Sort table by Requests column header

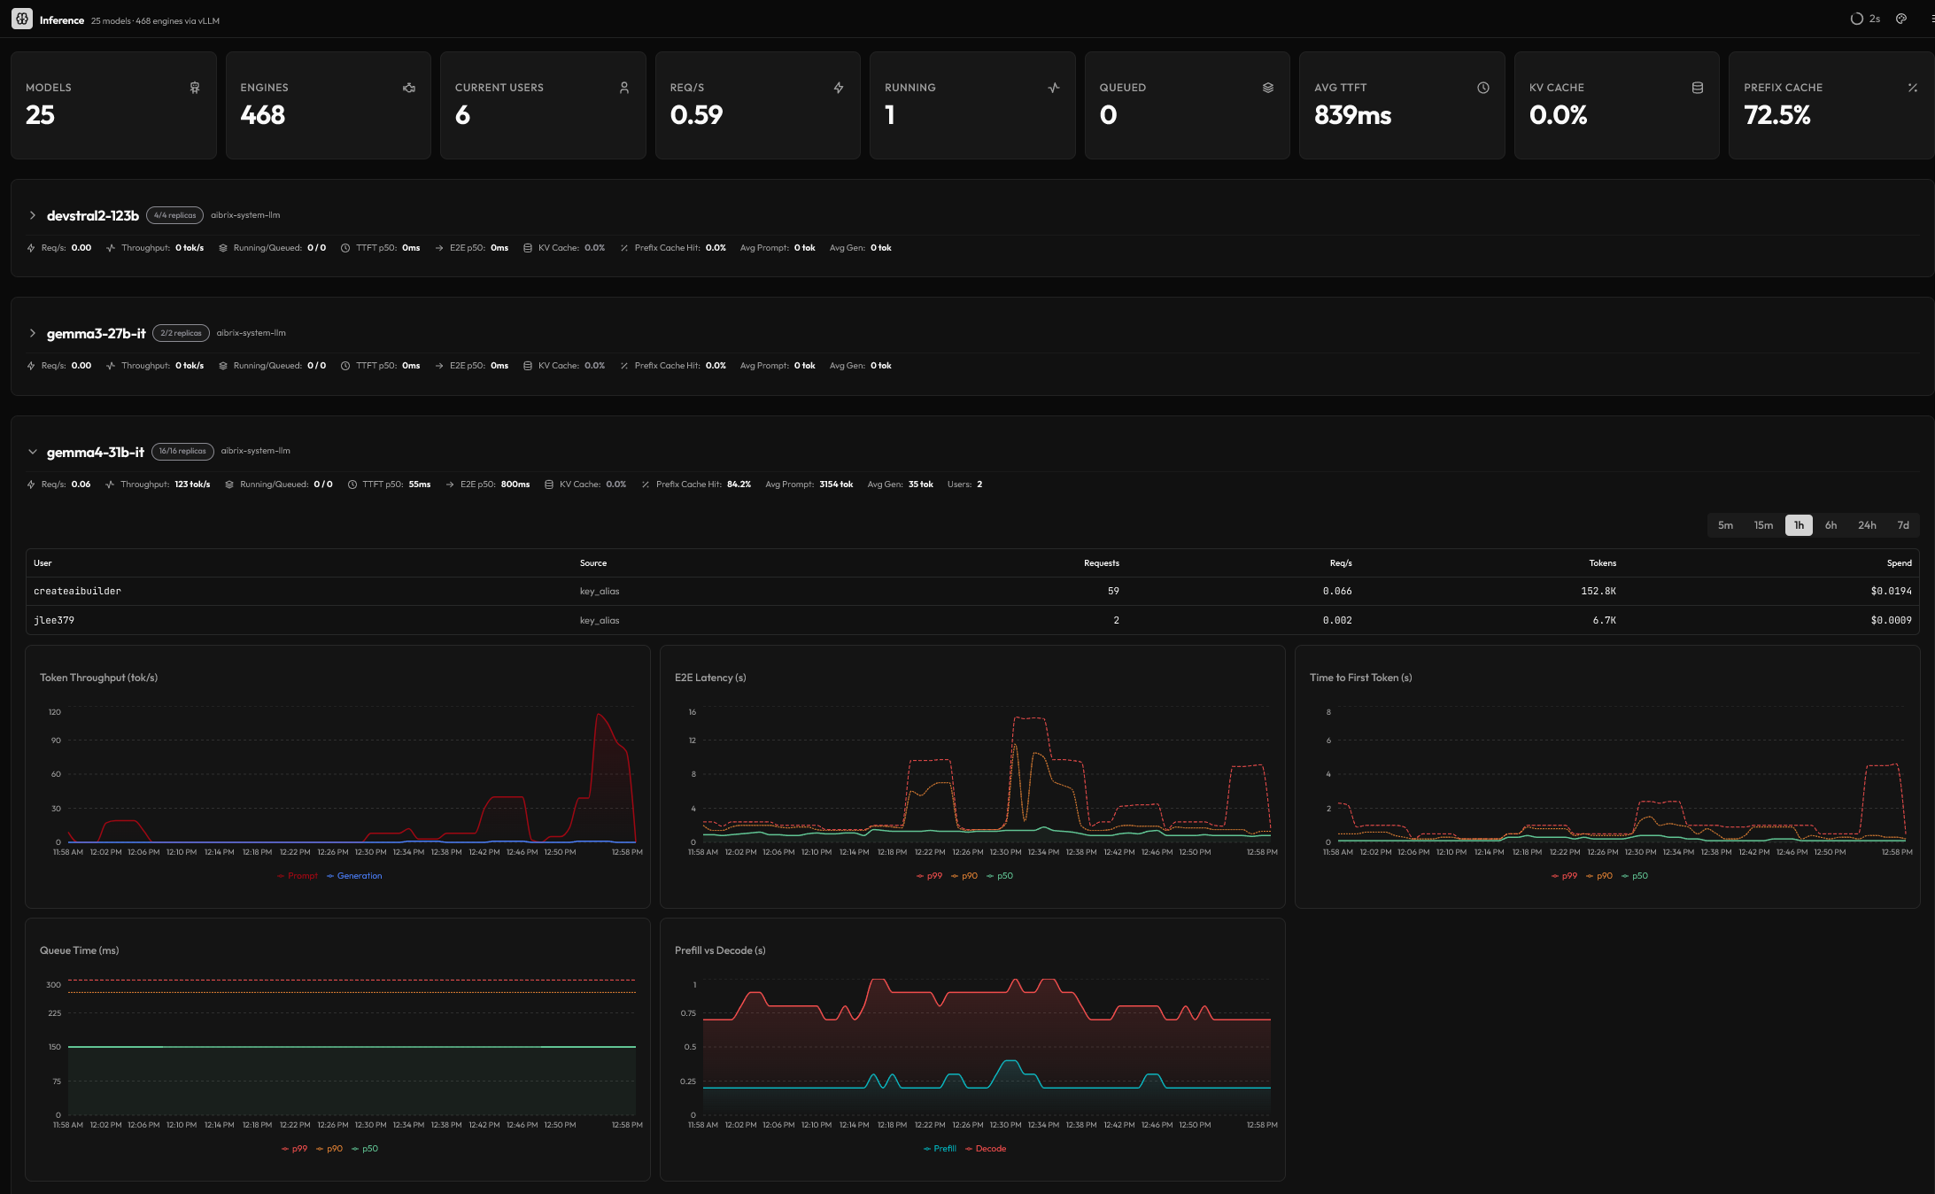[x=1102, y=563]
